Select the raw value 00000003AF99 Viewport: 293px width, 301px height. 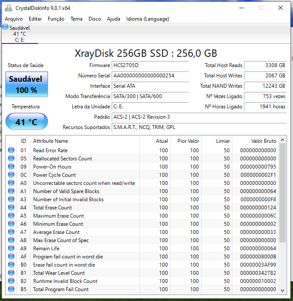click(258, 265)
